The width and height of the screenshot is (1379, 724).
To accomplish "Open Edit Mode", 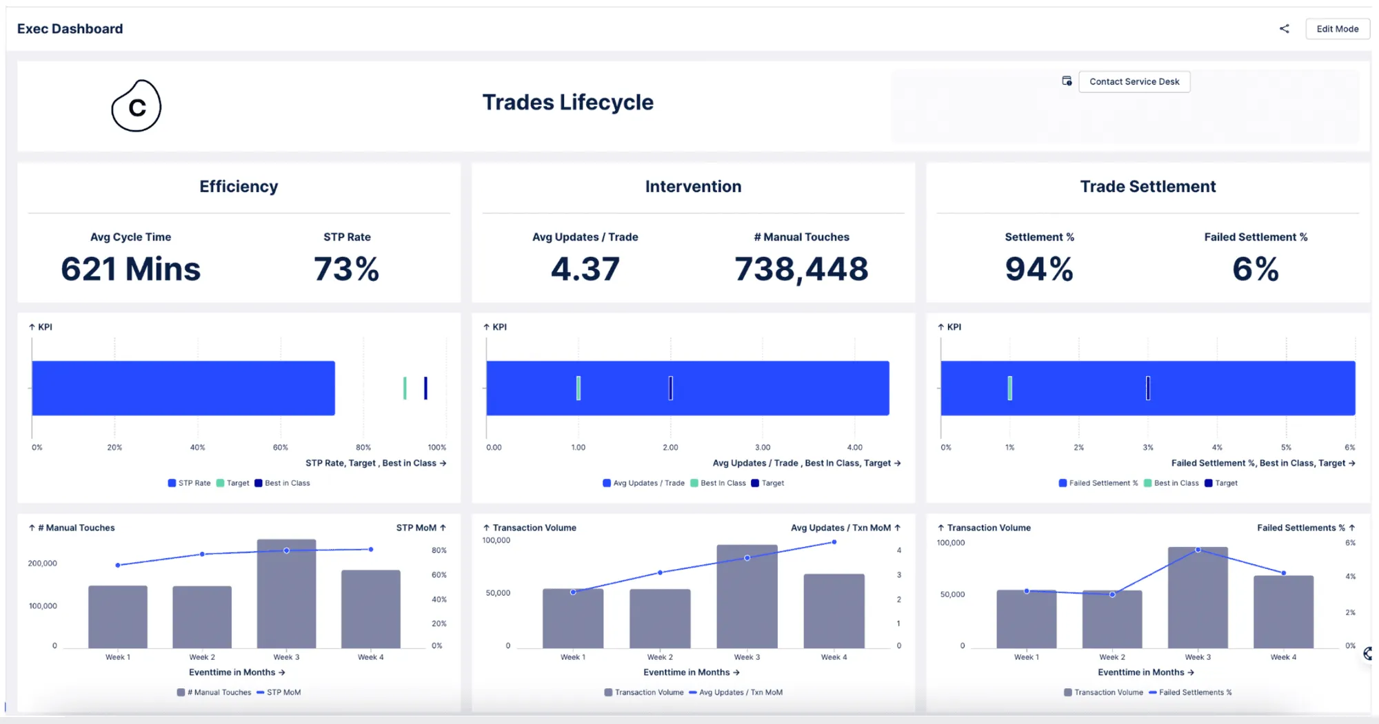I will pyautogui.click(x=1337, y=29).
